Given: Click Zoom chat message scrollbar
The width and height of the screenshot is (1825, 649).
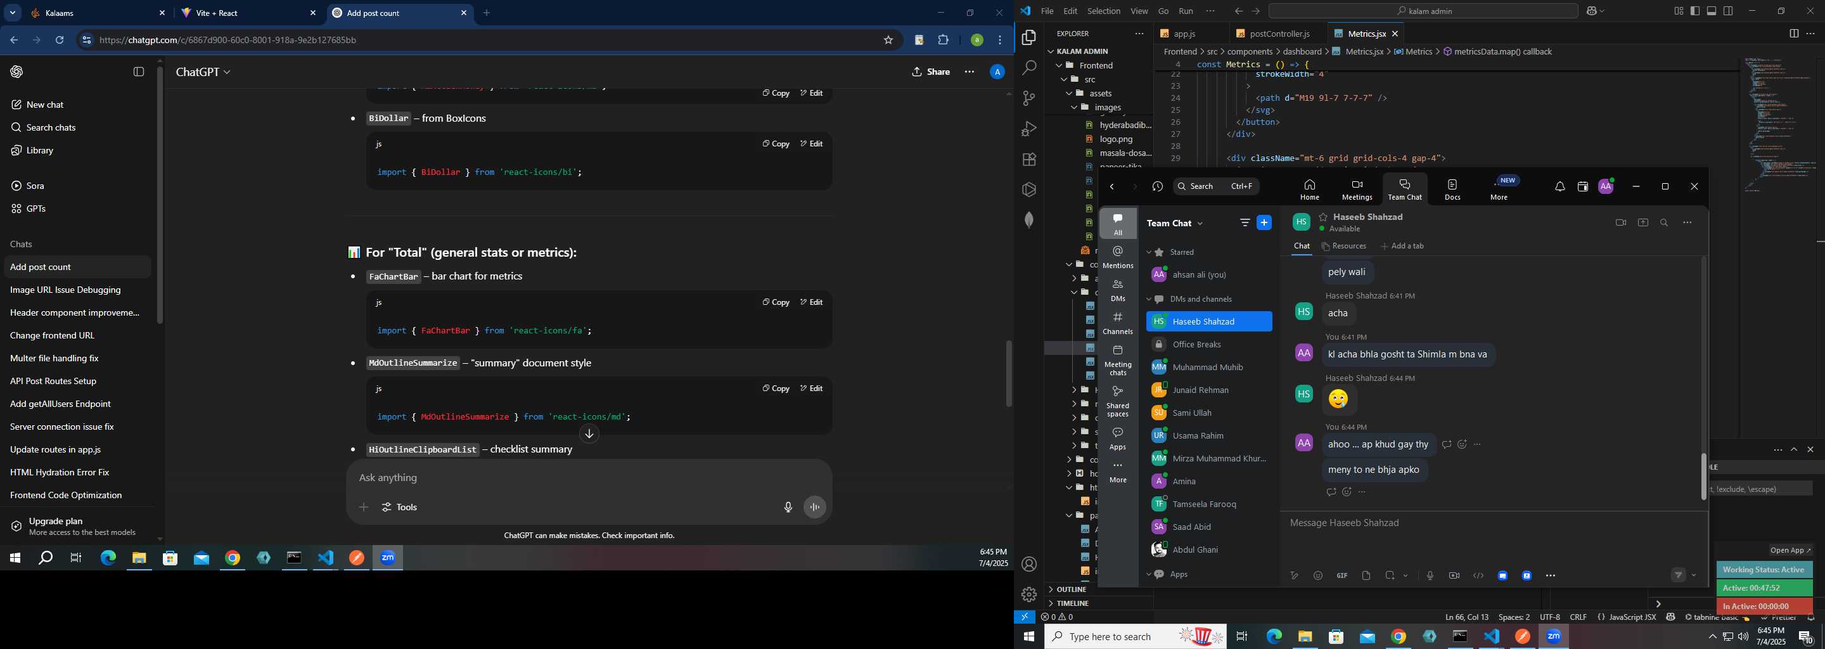Looking at the screenshot, I should [x=1703, y=476].
